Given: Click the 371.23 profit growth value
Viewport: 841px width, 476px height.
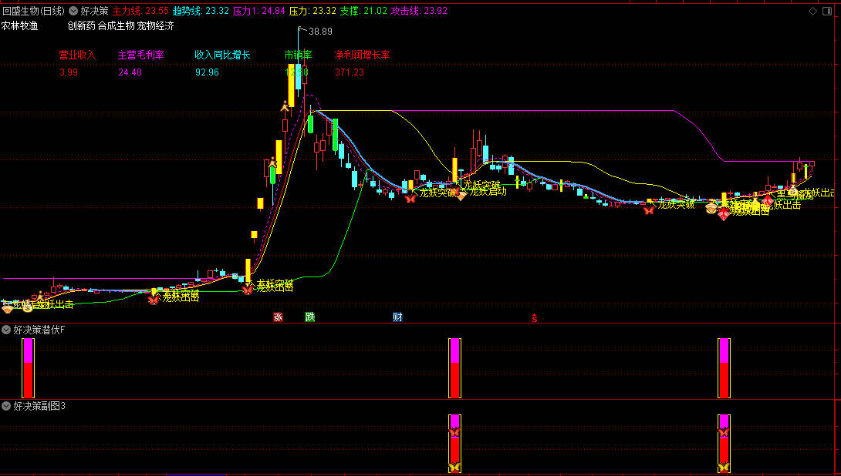Looking at the screenshot, I should tap(350, 72).
